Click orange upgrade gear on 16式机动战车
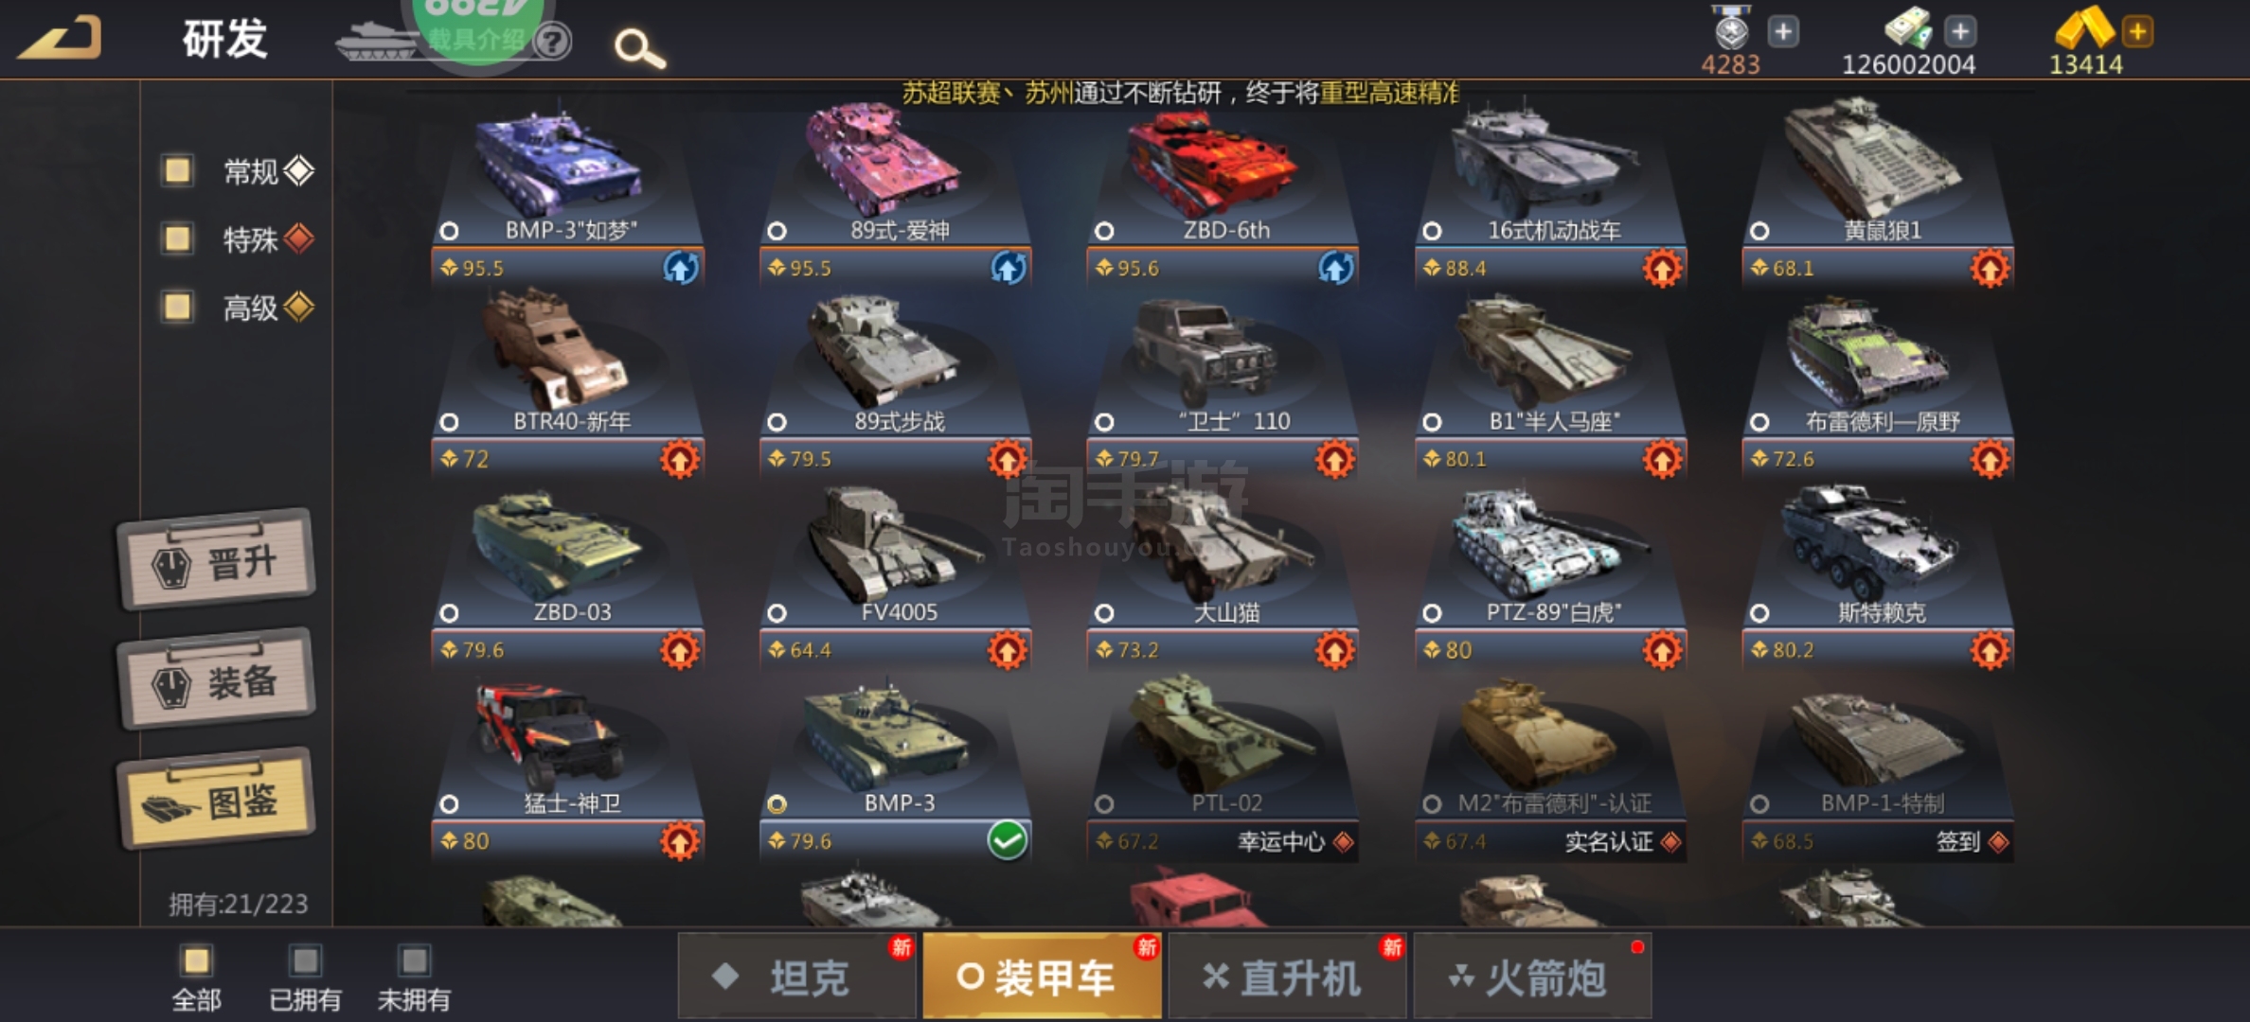Screen dimensions: 2250x1022 click(x=1662, y=268)
